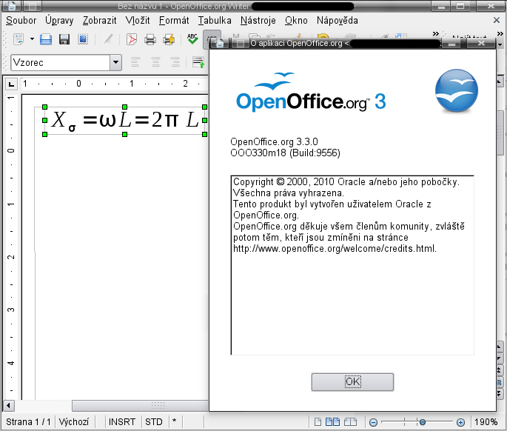Open the Zobrazit menu
The height and width of the screenshot is (431, 507).
[99, 21]
